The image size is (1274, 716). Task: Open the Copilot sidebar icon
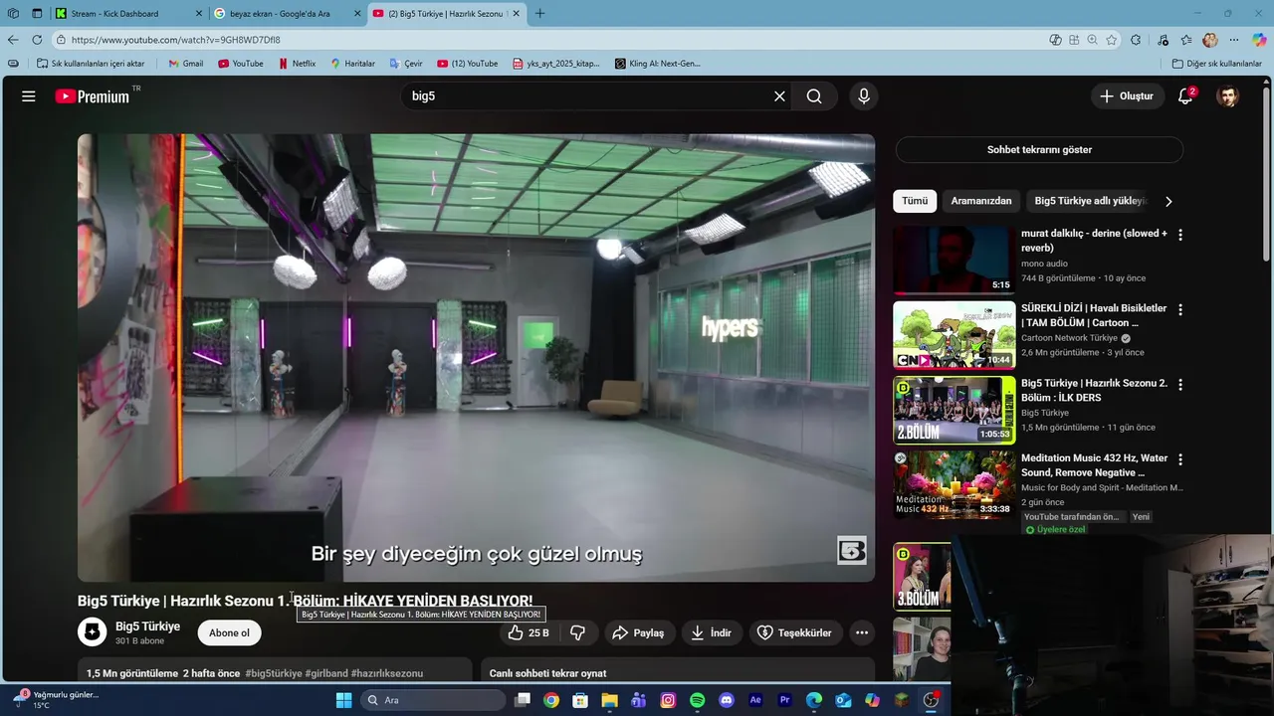point(1259,40)
